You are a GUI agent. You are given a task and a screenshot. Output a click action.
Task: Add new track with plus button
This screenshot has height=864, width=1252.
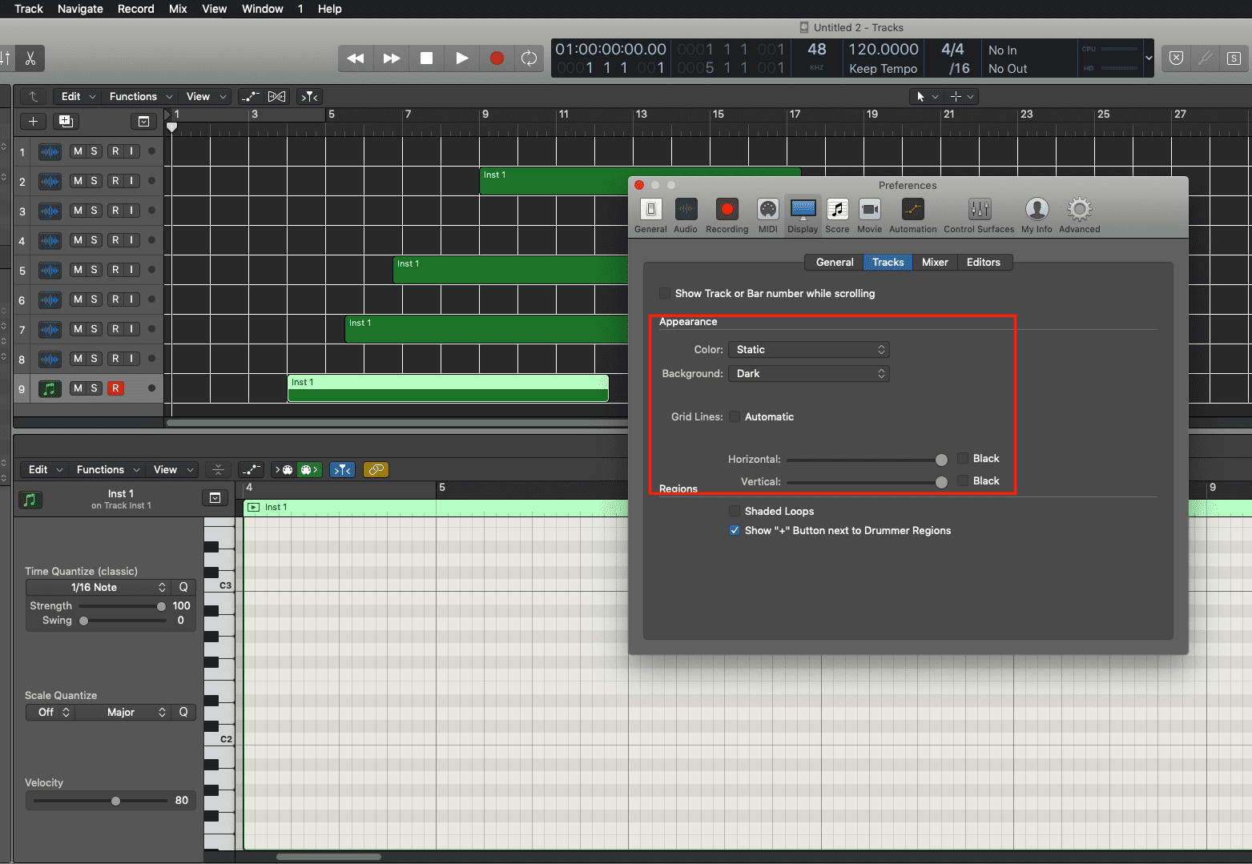tap(33, 122)
